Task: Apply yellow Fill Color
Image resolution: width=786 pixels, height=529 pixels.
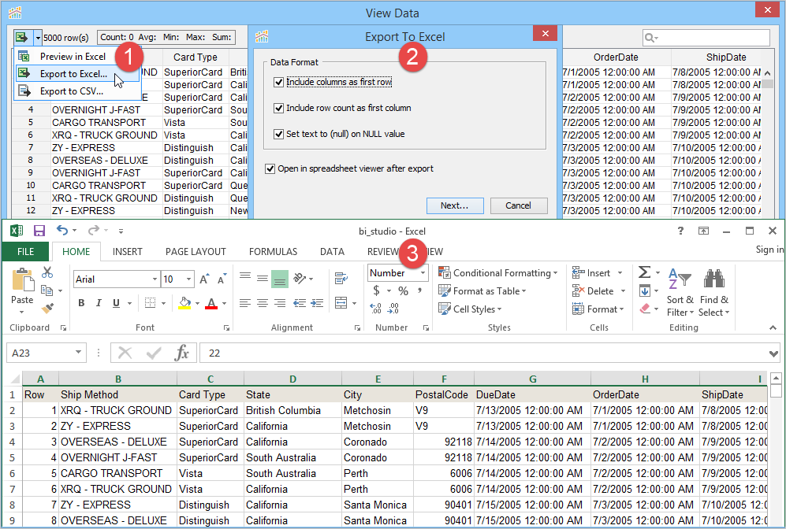Action: point(184,303)
